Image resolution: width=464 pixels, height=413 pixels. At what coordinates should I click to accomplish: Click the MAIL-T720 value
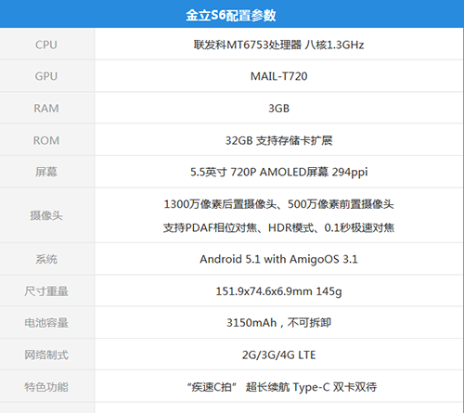pos(278,76)
